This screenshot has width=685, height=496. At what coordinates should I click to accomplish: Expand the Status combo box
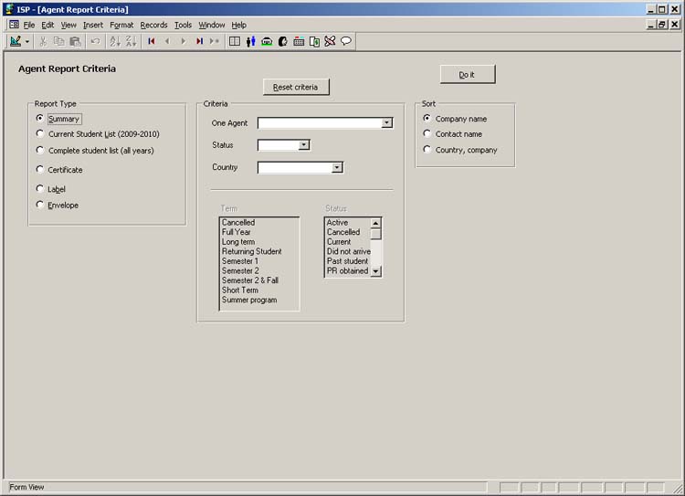[x=305, y=144]
